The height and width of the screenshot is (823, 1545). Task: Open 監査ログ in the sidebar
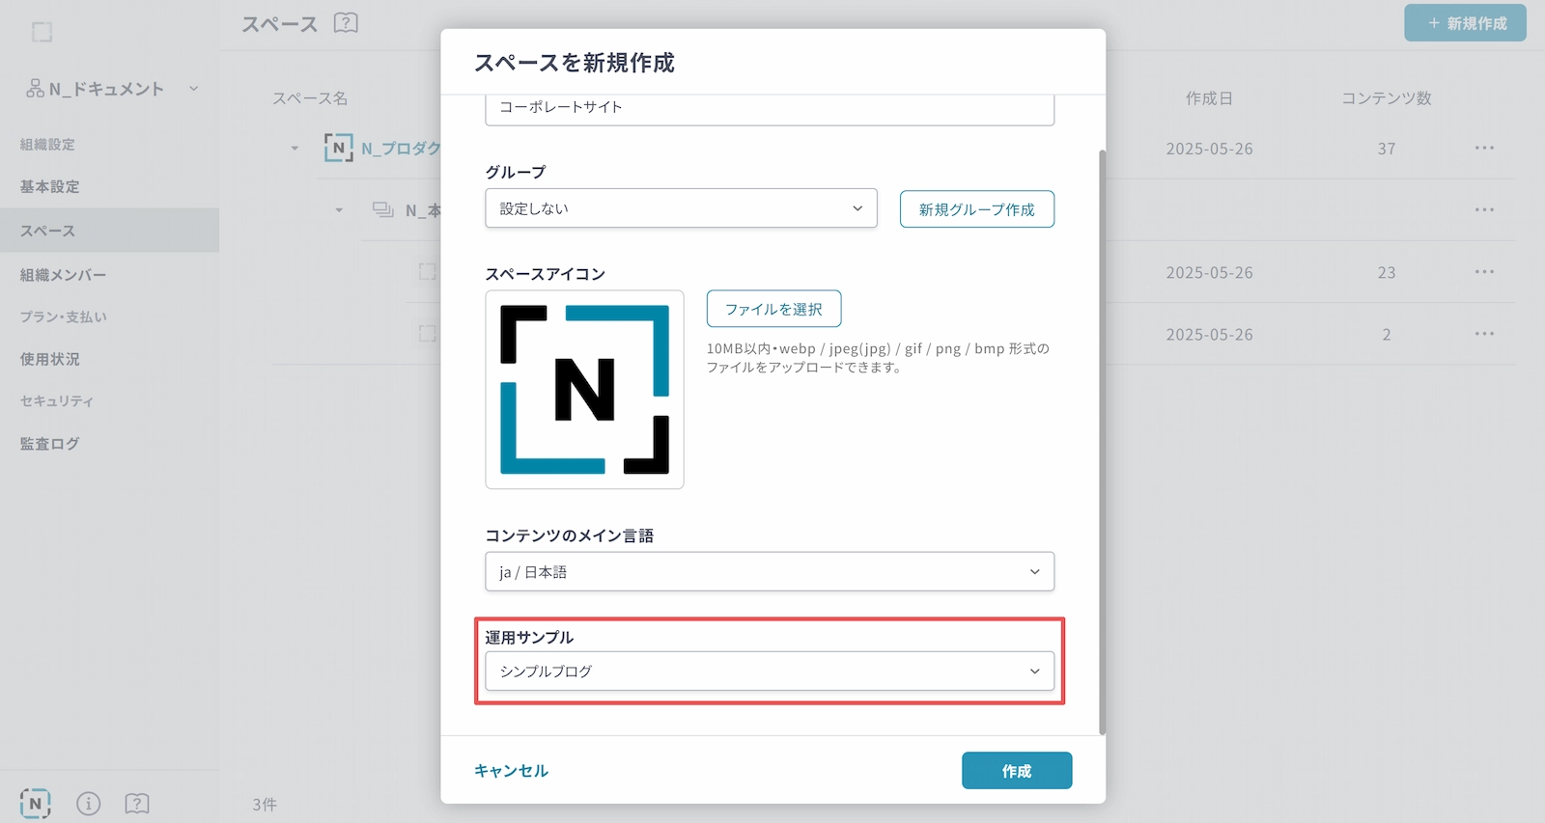click(50, 444)
